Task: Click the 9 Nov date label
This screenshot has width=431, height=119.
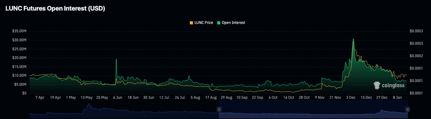Action: (320, 98)
